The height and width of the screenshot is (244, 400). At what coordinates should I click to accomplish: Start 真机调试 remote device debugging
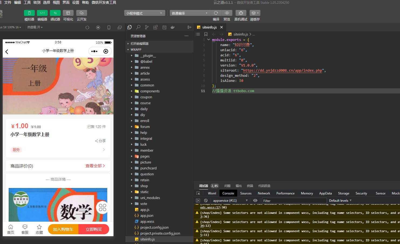click(241, 13)
